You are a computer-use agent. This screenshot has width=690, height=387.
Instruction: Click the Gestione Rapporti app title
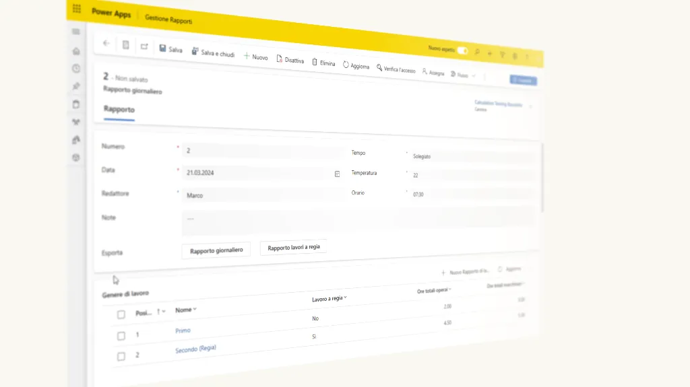168,20
